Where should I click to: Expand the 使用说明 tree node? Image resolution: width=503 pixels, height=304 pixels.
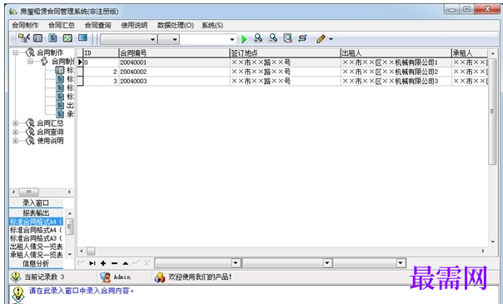tap(15, 141)
